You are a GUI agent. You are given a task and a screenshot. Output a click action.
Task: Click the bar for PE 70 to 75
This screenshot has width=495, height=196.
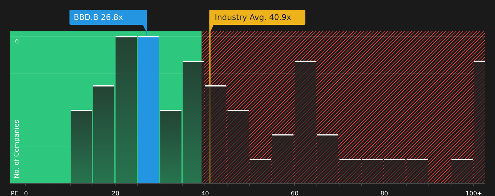click(x=350, y=171)
